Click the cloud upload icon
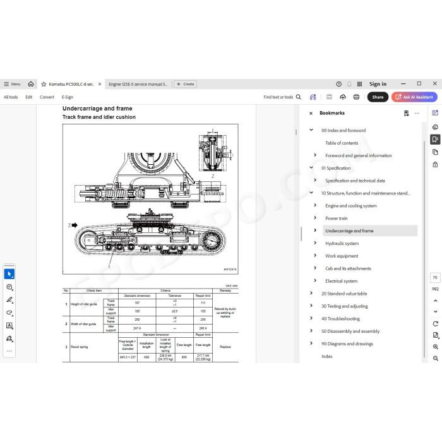442x442 pixels. pyautogui.click(x=343, y=97)
